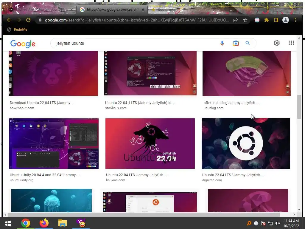The image size is (305, 229).
Task: Click the padlock site info icon
Action: (x=40, y=20)
